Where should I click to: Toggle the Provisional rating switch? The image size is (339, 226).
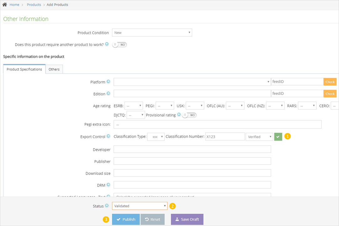click(x=189, y=115)
